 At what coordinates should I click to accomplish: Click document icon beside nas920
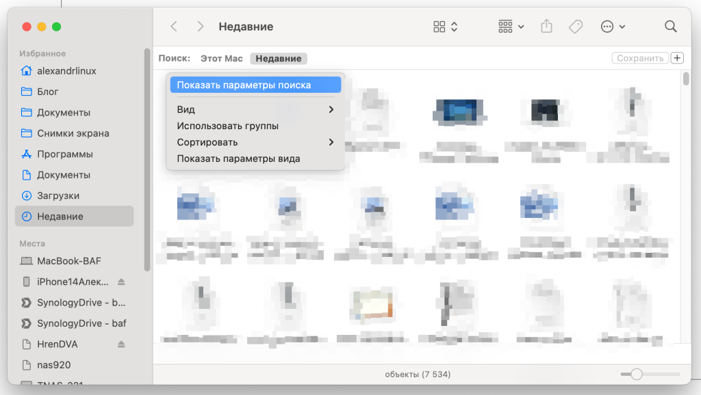pos(27,365)
